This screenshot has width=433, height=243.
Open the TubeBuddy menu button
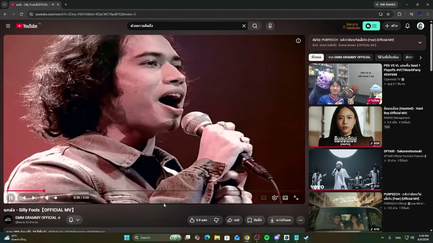click(371, 26)
